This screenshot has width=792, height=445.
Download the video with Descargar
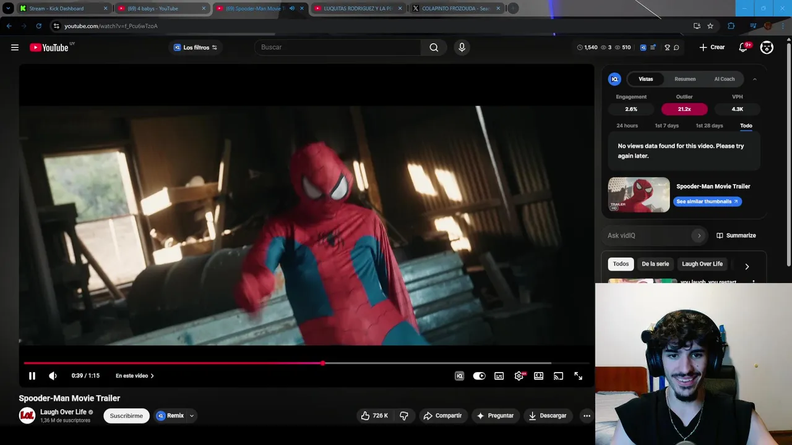pyautogui.click(x=548, y=416)
